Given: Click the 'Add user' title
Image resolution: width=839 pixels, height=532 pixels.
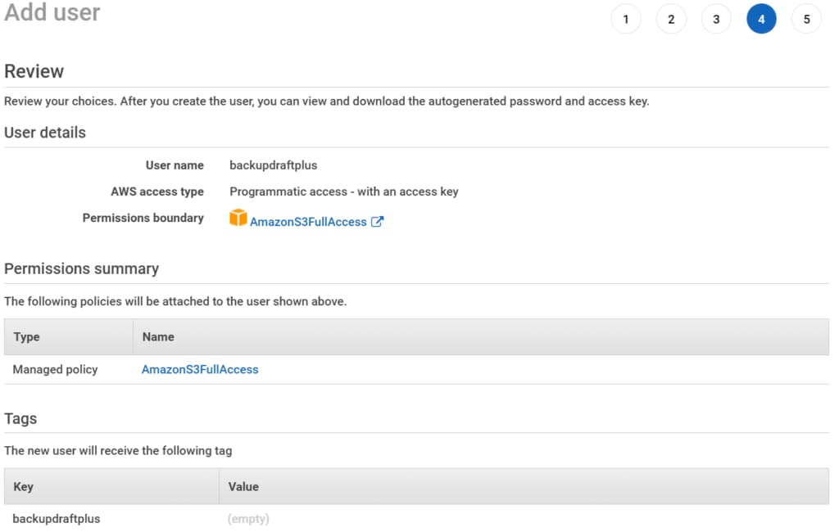Looking at the screenshot, I should tap(52, 11).
